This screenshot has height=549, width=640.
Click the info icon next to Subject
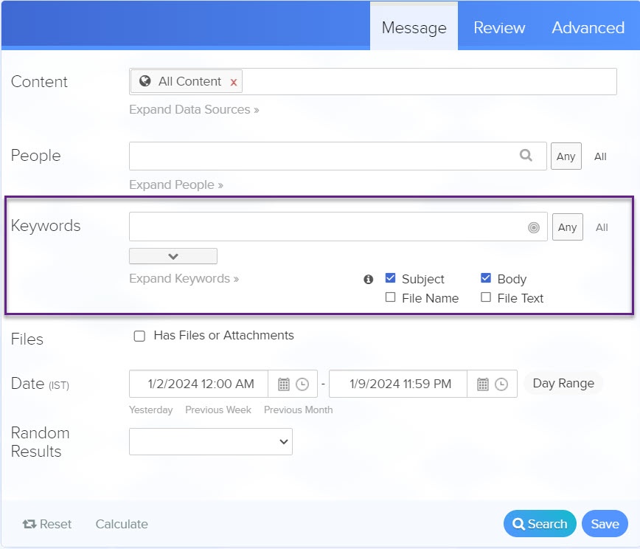(368, 279)
